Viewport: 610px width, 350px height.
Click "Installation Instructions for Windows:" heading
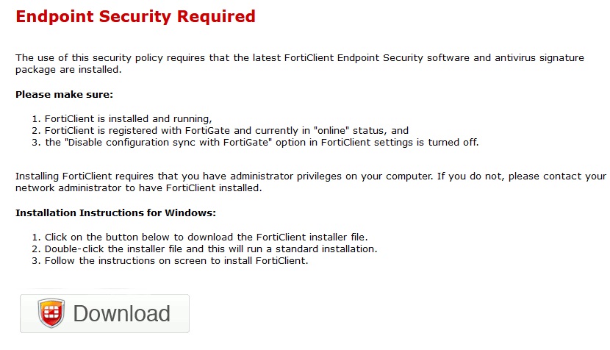tap(115, 213)
